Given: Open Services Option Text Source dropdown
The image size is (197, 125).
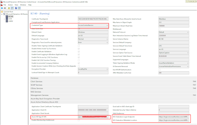Looking at the screenshot, I should pos(174,53).
